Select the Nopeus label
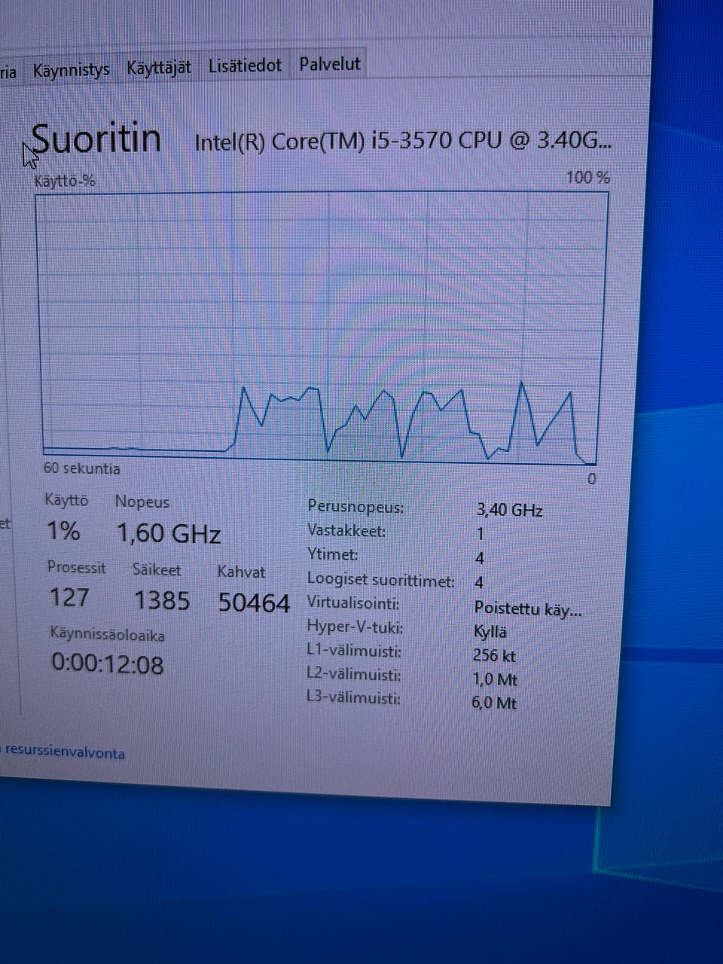723x964 pixels. coord(142,502)
